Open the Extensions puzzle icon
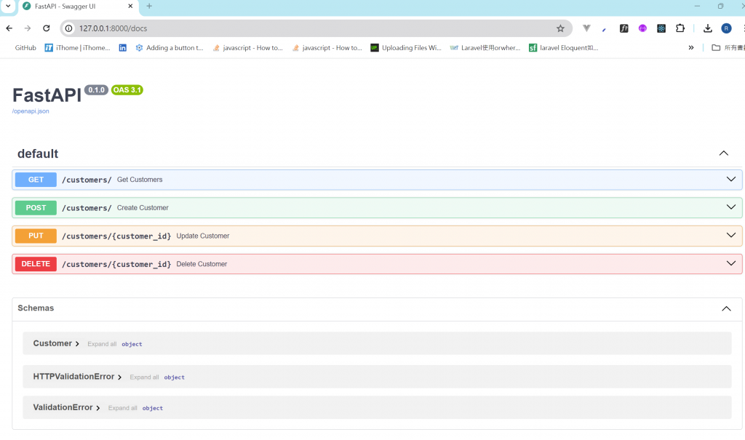This screenshot has height=440, width=745. tap(680, 28)
